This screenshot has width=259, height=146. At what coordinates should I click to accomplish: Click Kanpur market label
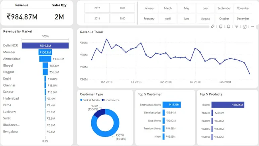click(x=8, y=92)
